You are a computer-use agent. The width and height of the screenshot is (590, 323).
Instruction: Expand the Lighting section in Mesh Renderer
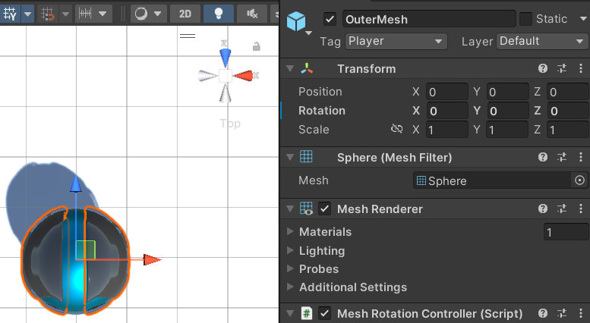(322, 250)
